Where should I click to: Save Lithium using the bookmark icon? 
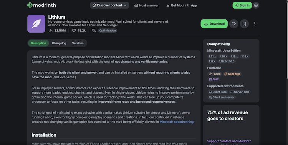pos(244,24)
